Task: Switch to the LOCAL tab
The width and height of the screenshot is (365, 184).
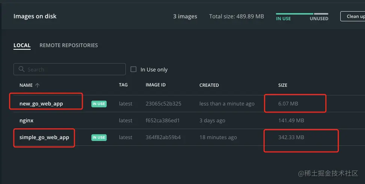Action: pos(22,45)
